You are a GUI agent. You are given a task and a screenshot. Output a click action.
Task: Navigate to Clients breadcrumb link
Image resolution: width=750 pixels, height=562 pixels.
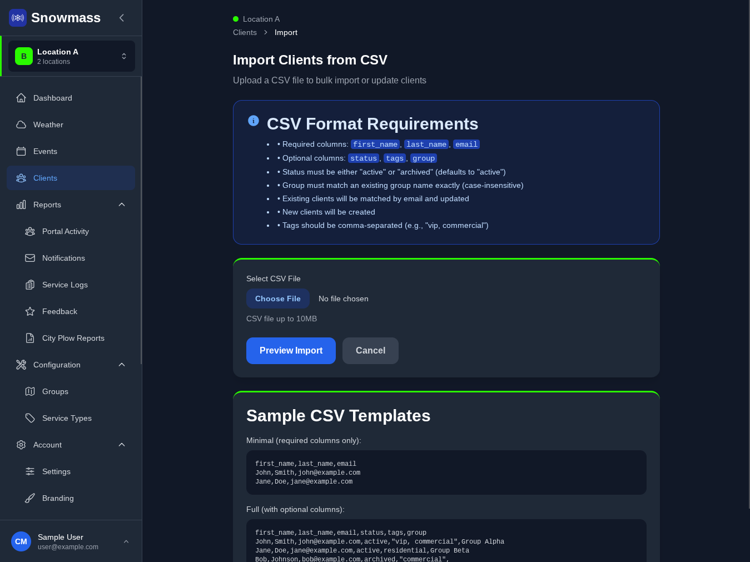point(245,32)
